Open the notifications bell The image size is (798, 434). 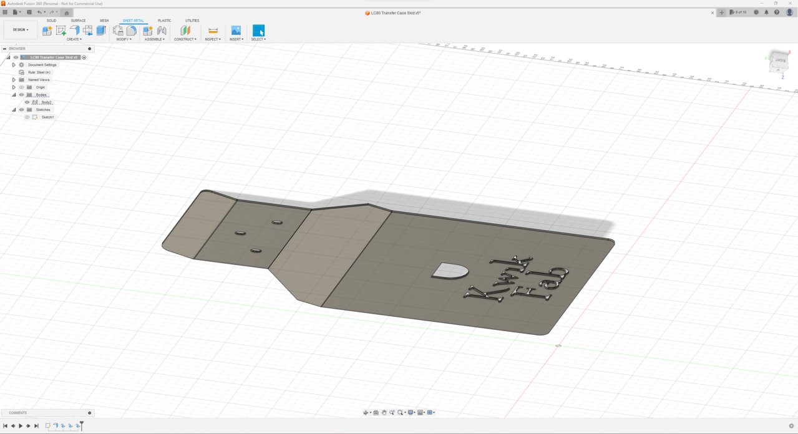point(766,12)
